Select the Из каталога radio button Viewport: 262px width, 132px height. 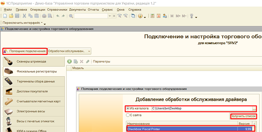tap(128, 108)
